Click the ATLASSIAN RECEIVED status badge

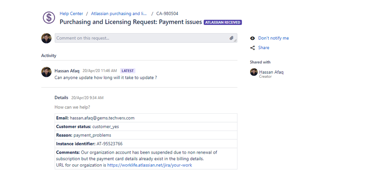223,23
